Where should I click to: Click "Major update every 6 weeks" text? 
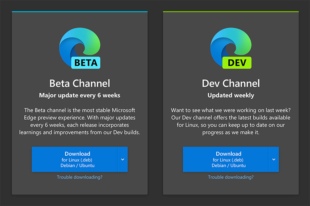click(80, 95)
